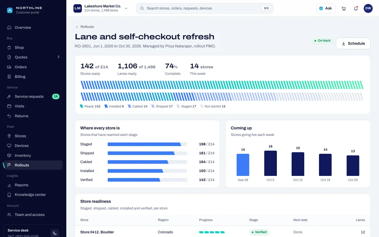Click the Service requests wrench icon

[x=9, y=97]
